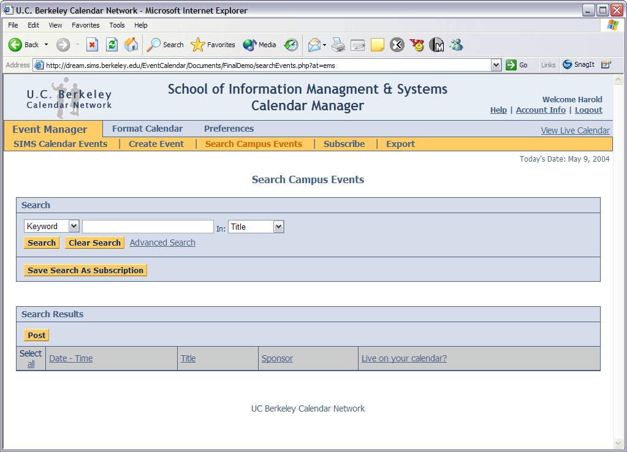Click the round X toolbar icon
This screenshot has height=452, width=627.
click(397, 45)
